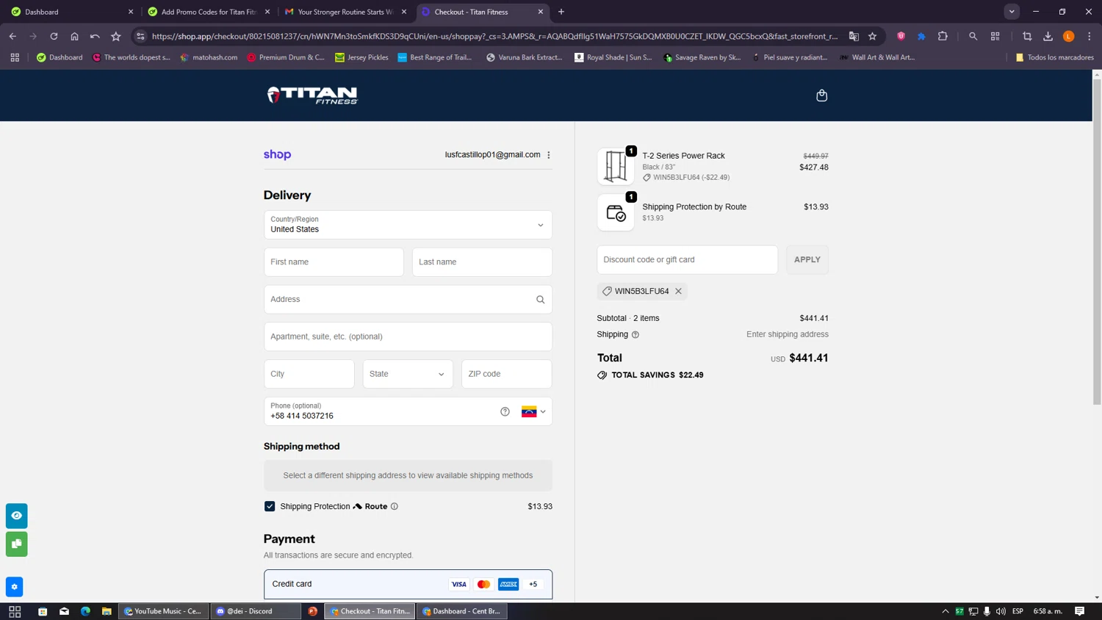Viewport: 1102px width, 620px height.
Task: Click the T-2 Series Power Rack thumbnail
Action: (616, 167)
